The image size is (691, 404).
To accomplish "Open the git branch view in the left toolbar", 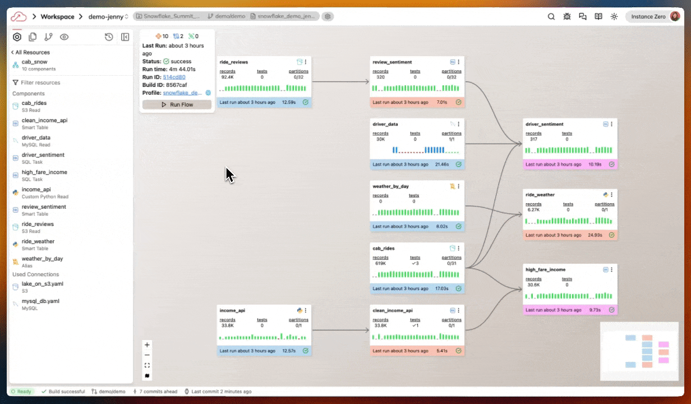I will pos(48,37).
